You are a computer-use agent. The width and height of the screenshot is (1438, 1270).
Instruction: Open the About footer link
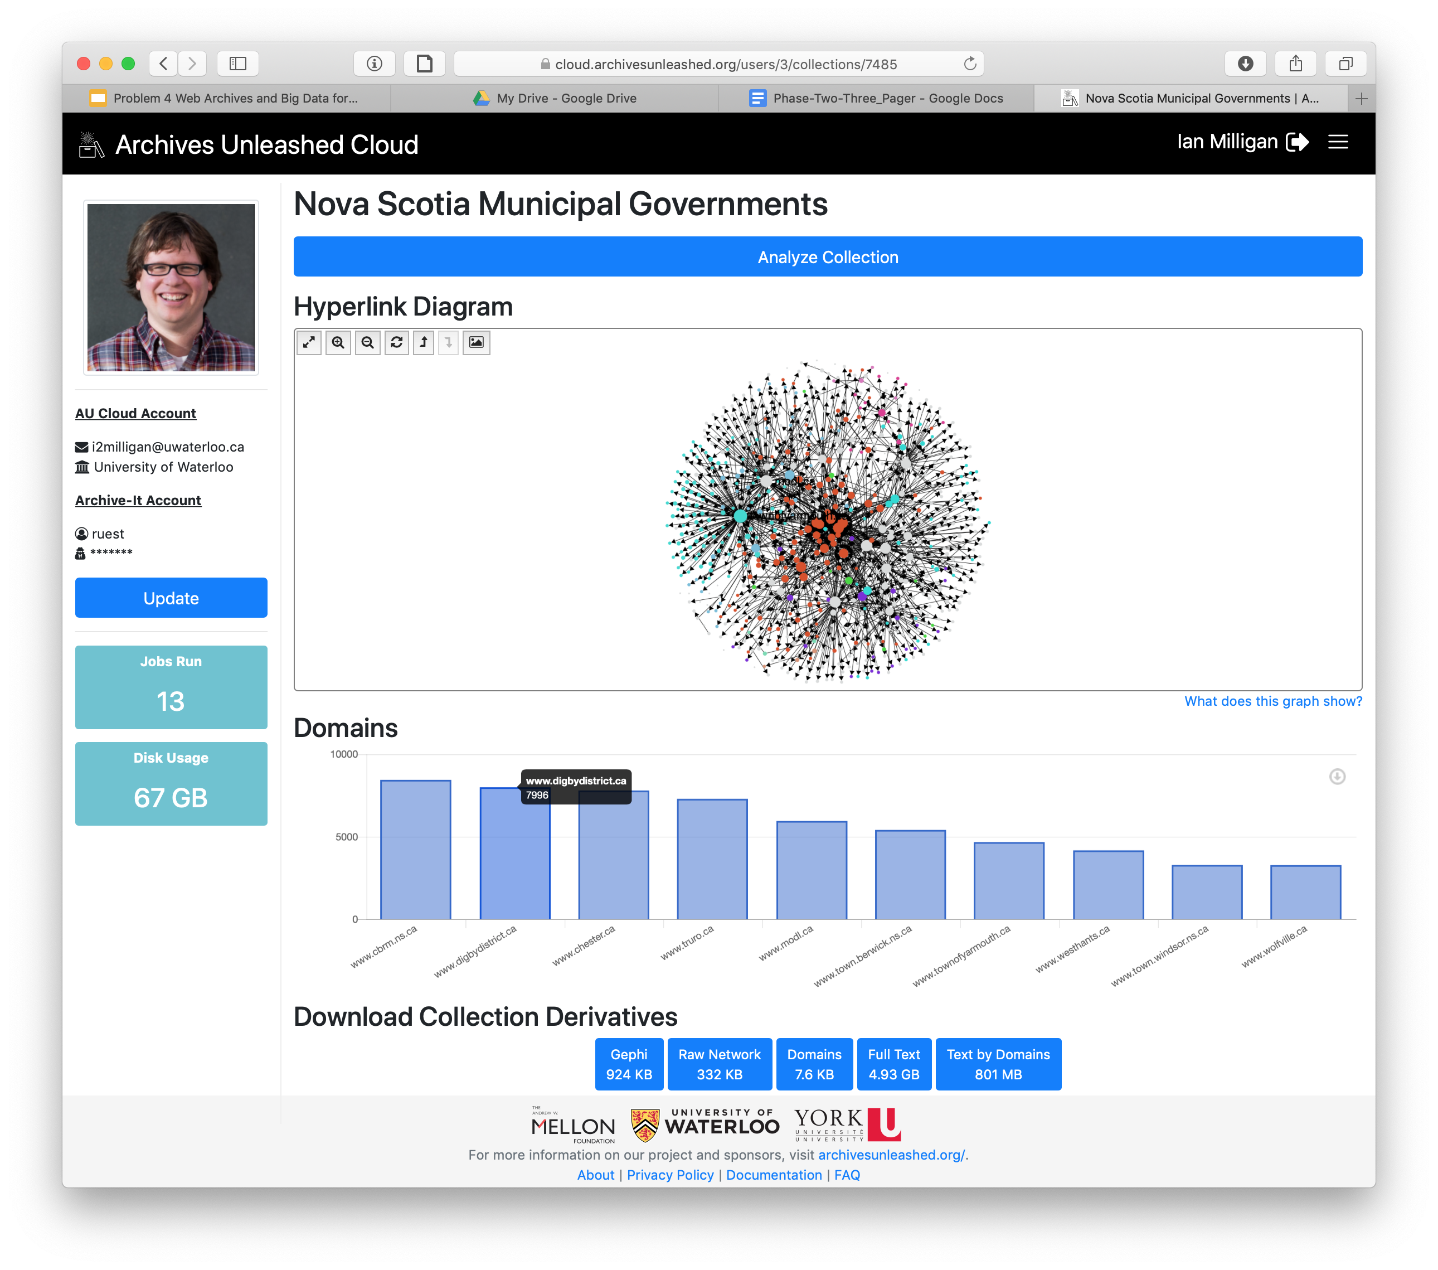click(595, 1175)
